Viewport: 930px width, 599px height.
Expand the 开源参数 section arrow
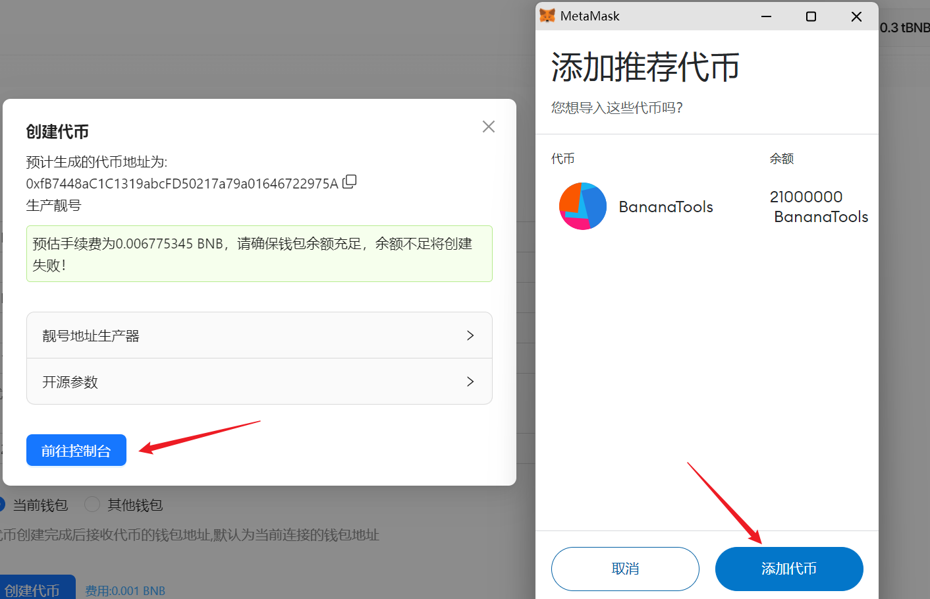470,382
